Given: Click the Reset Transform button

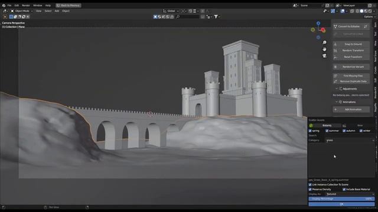Looking at the screenshot, I should point(351,57).
